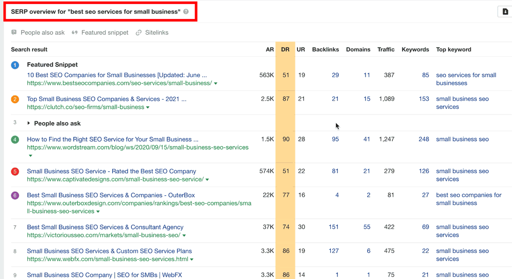Open Top Small Business SEO Companies result
The image size is (512, 279).
tap(106, 99)
